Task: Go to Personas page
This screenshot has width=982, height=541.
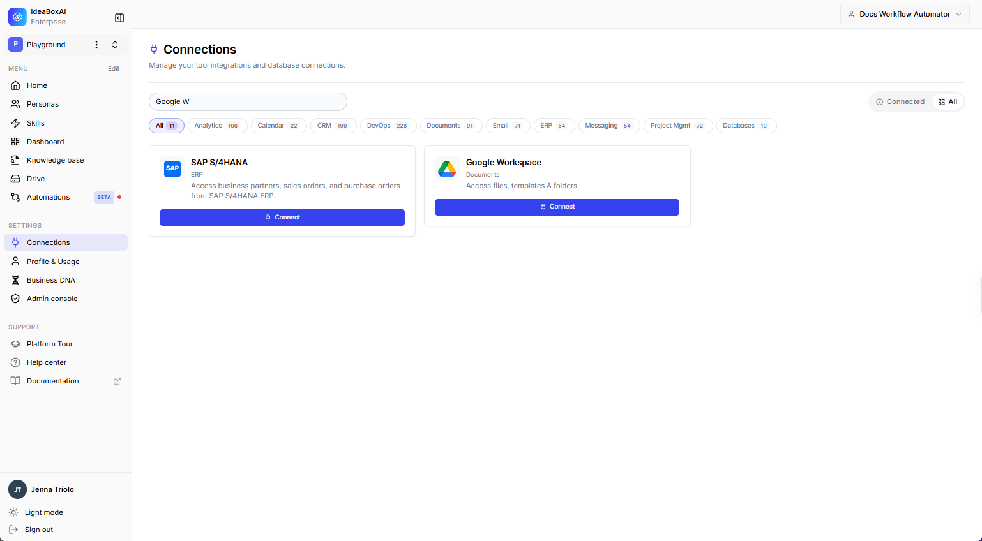Action: click(66, 104)
